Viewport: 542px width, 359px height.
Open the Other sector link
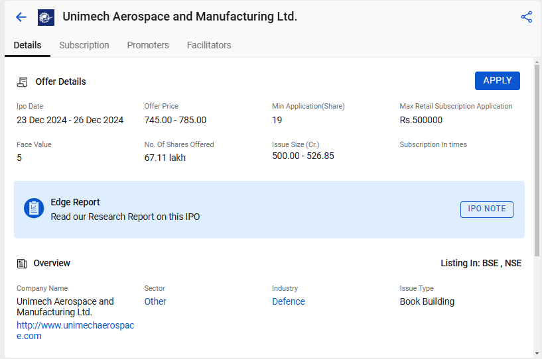155,301
